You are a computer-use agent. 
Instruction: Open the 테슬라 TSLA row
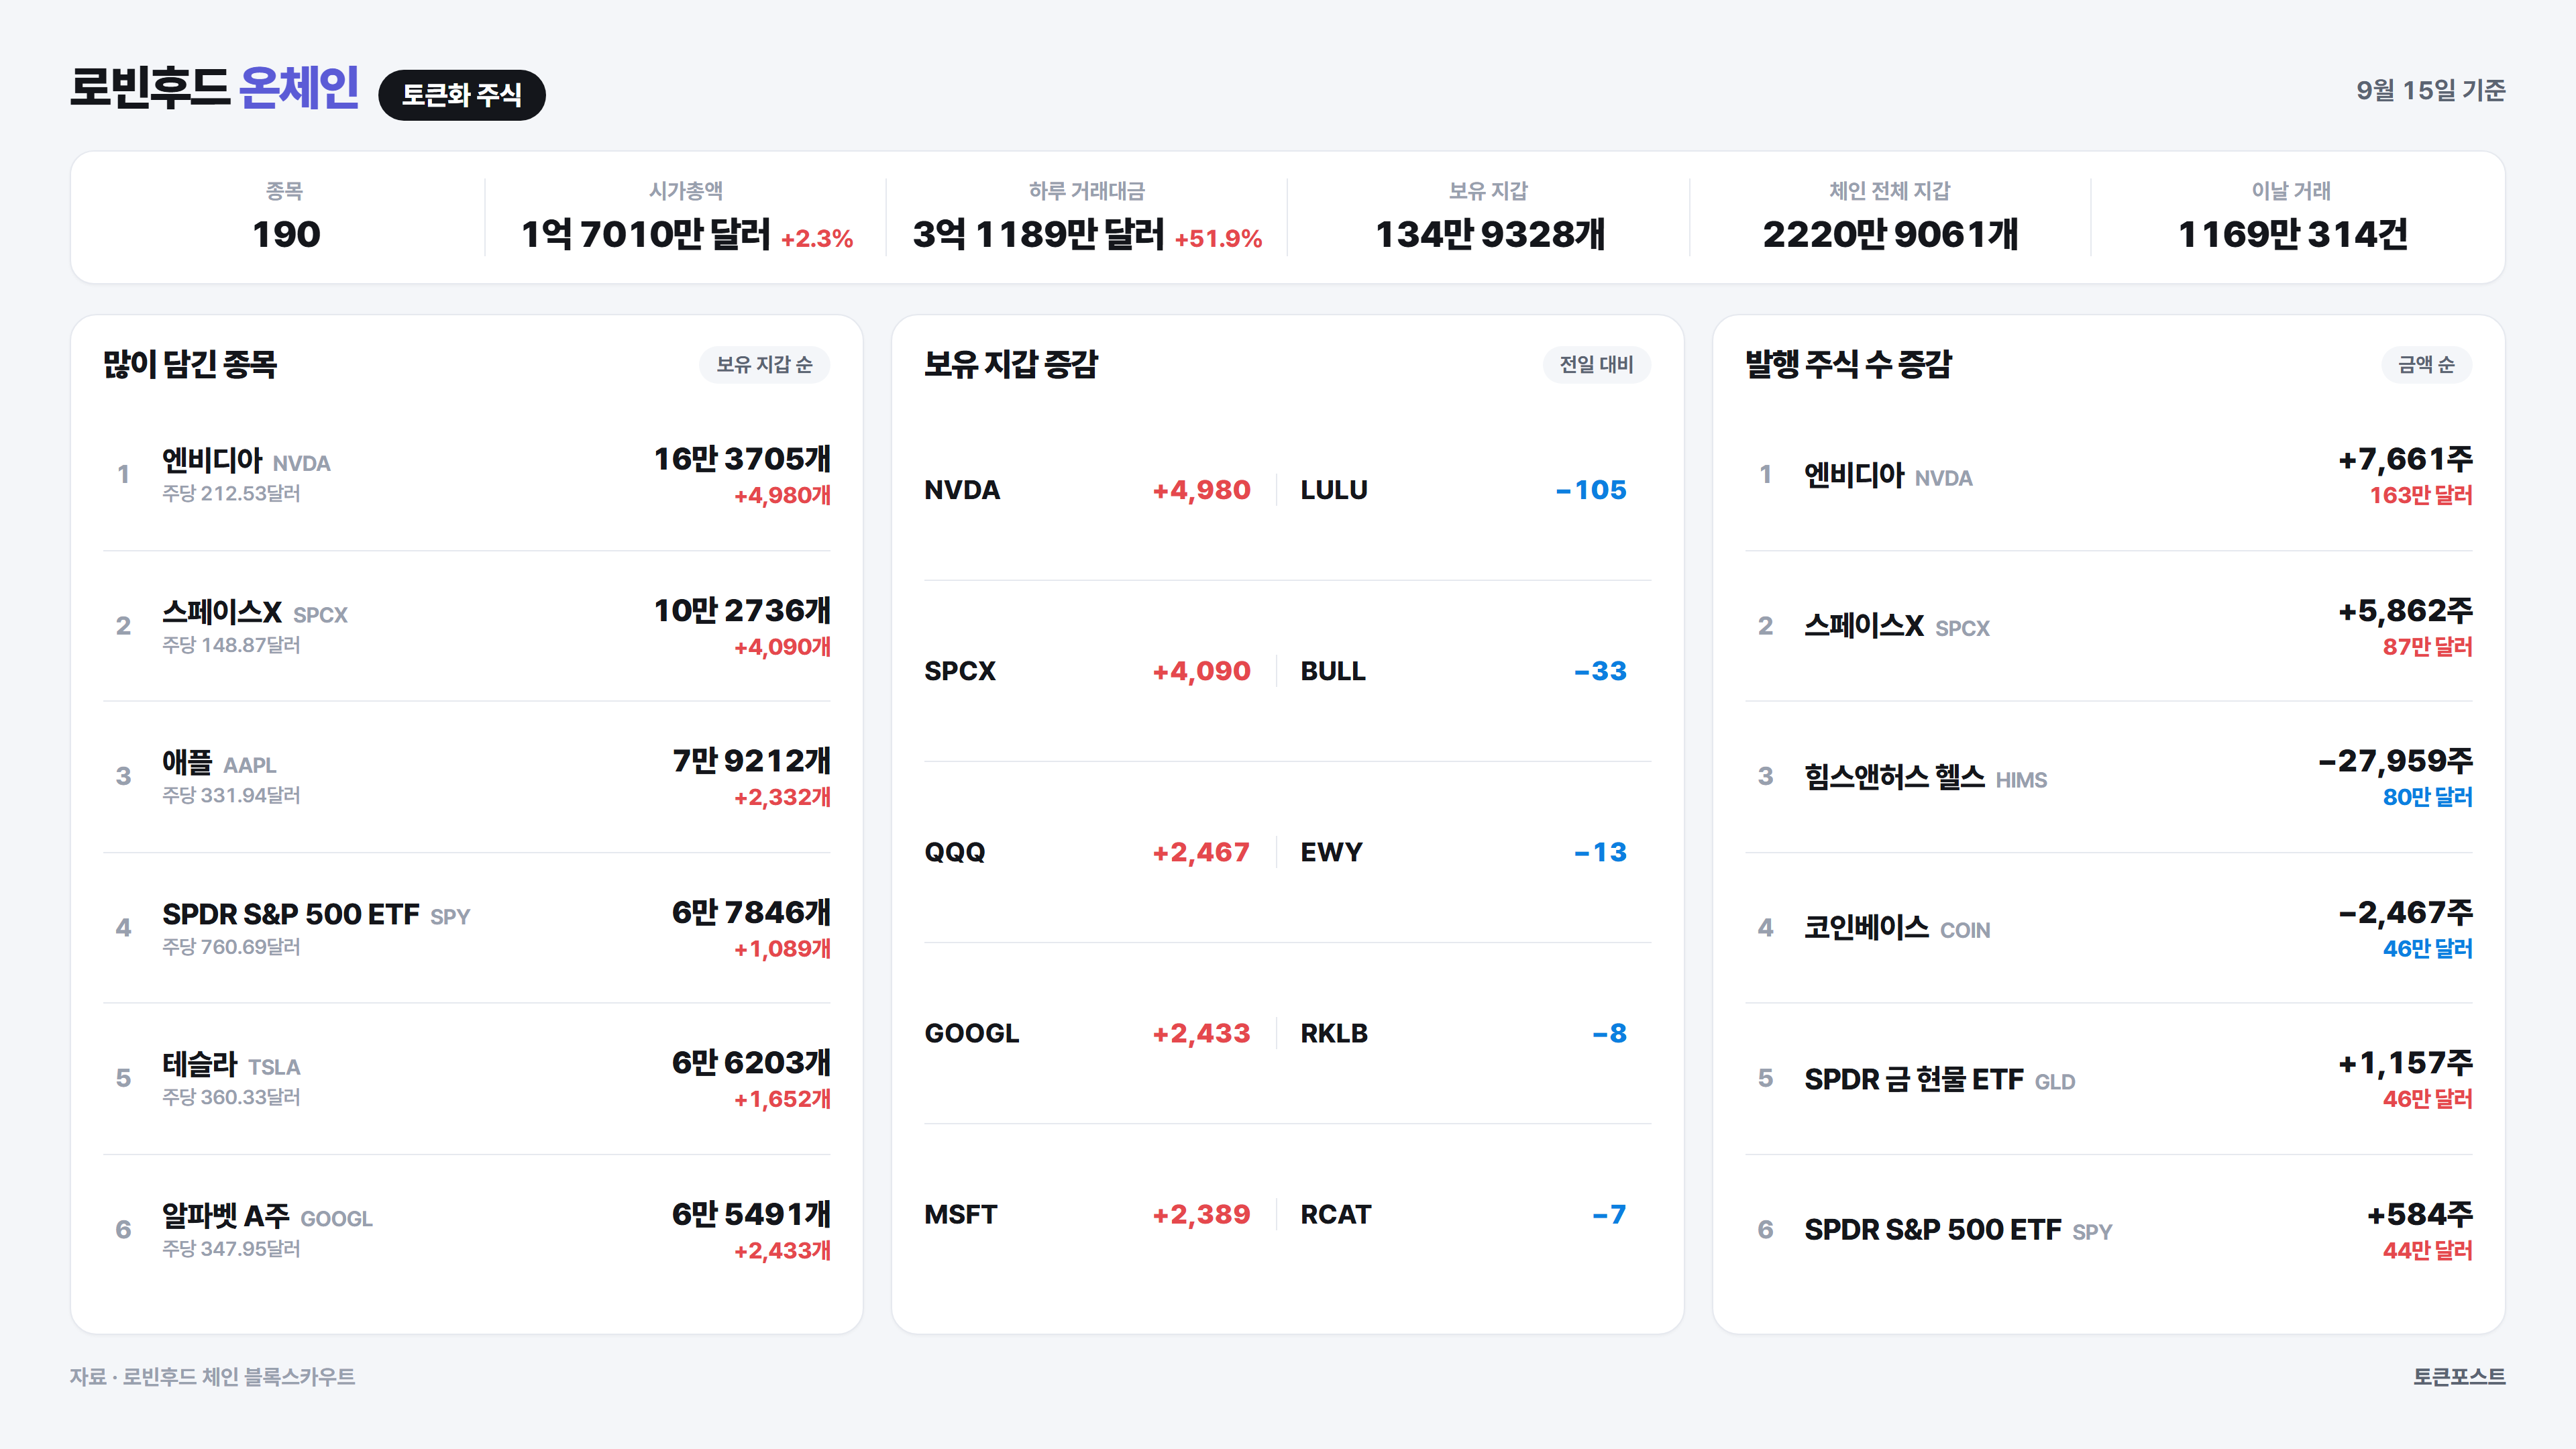coord(467,1079)
